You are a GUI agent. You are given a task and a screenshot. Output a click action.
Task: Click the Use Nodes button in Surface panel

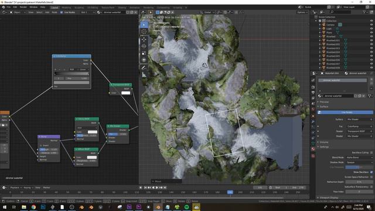coord(345,112)
